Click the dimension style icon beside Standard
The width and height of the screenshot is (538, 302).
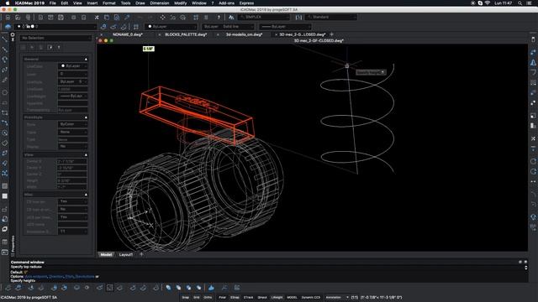(x=299, y=17)
